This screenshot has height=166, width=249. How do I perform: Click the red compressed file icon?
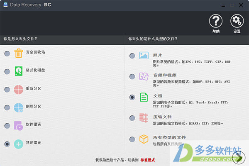click(144, 118)
